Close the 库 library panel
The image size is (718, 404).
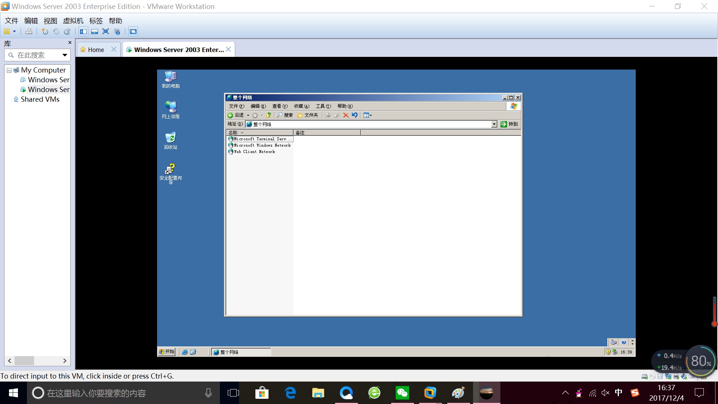[70, 43]
